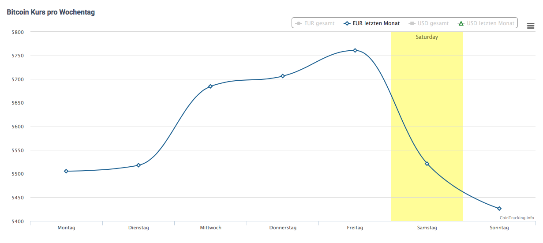Viewport: 543px width, 243px height.
Task: Select the Freitag peak data point
Action: (x=355, y=50)
